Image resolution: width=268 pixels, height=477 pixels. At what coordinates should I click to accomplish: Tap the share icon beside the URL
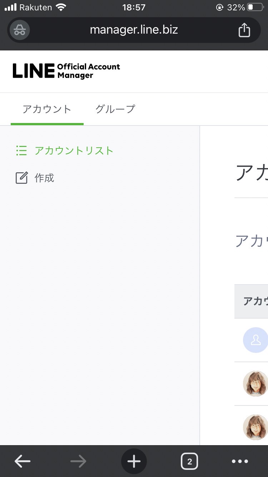(x=244, y=30)
